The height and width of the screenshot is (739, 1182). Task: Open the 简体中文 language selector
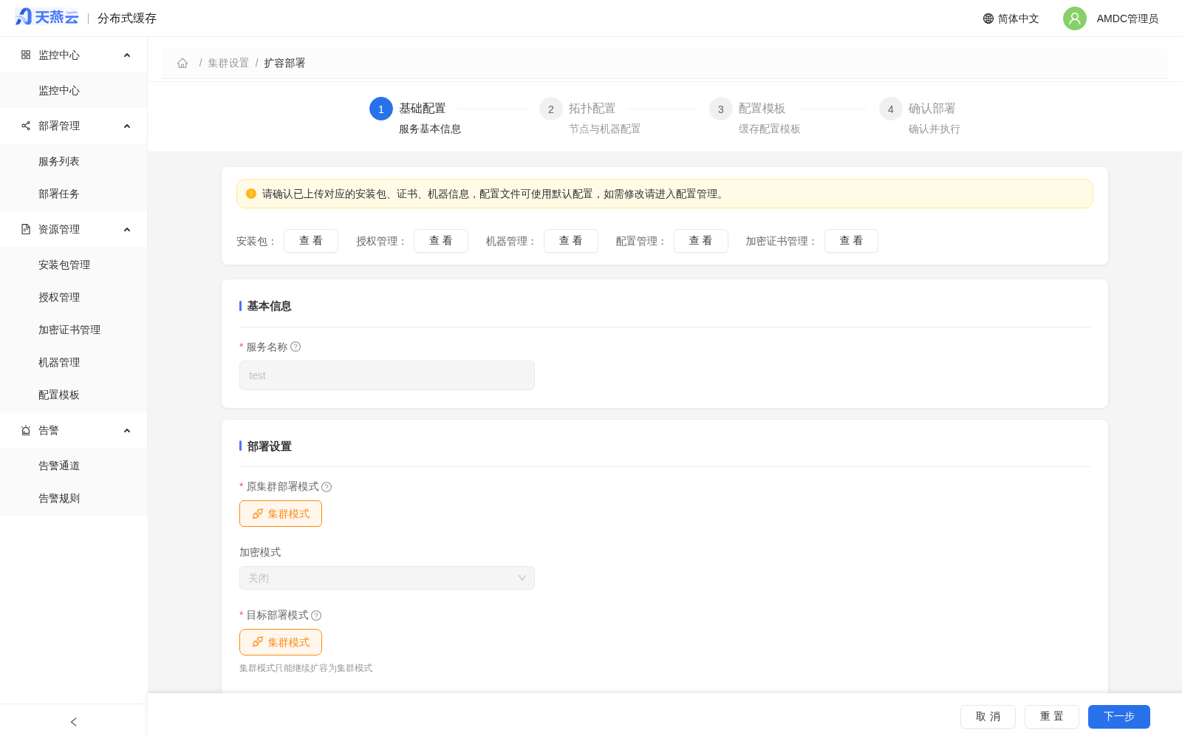pyautogui.click(x=1011, y=18)
